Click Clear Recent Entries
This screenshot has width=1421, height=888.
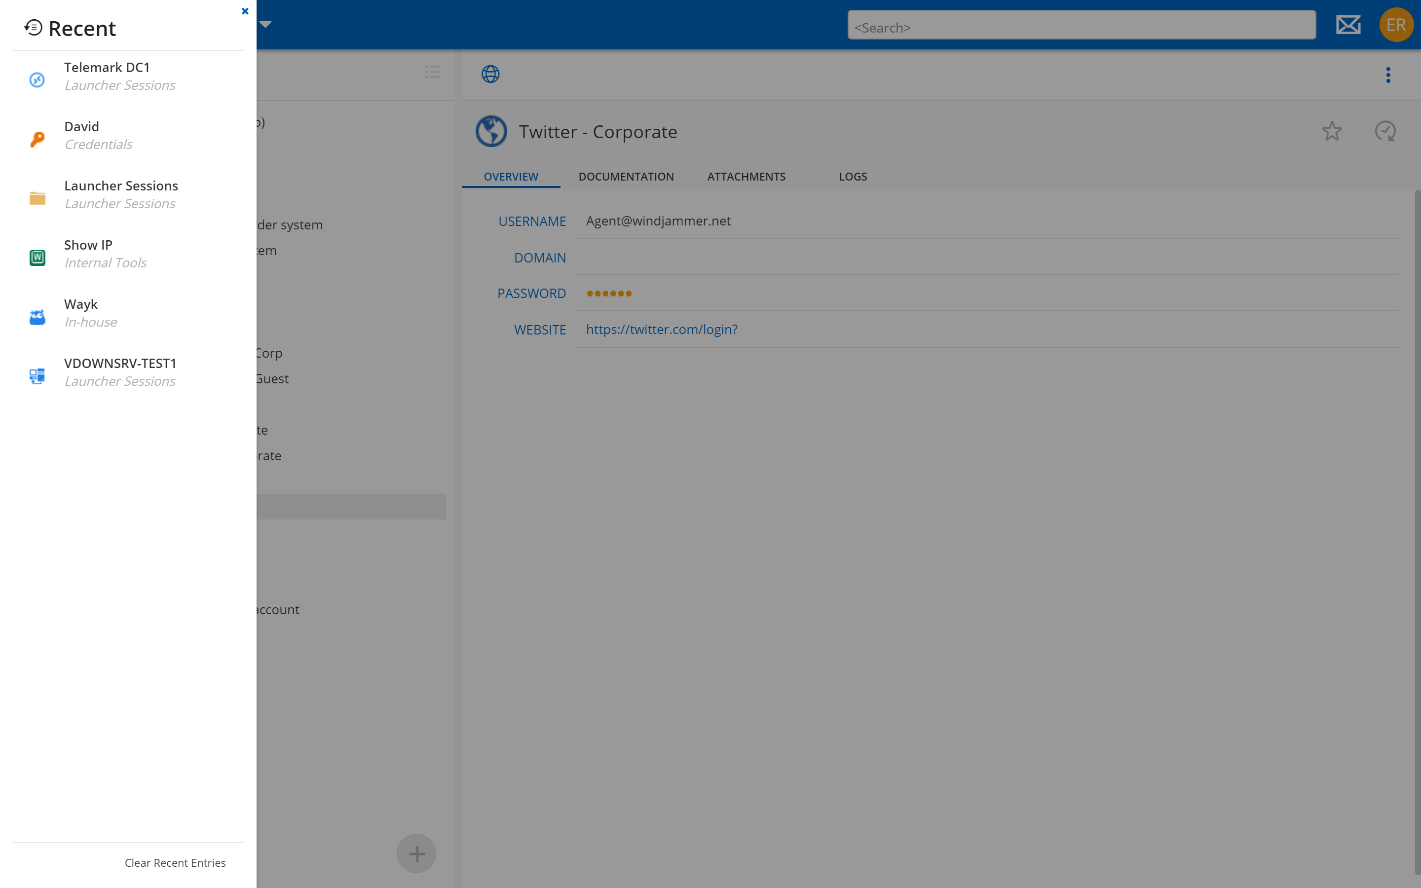click(175, 863)
